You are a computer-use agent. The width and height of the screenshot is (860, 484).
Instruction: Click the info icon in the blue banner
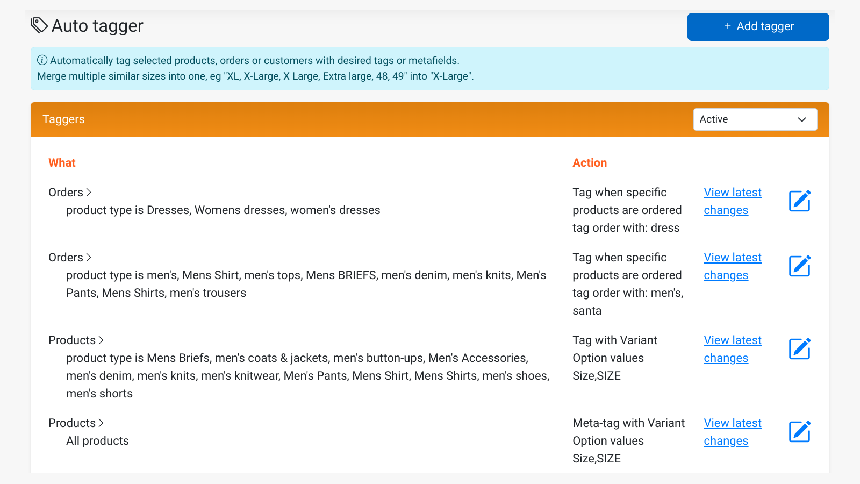[x=42, y=60]
